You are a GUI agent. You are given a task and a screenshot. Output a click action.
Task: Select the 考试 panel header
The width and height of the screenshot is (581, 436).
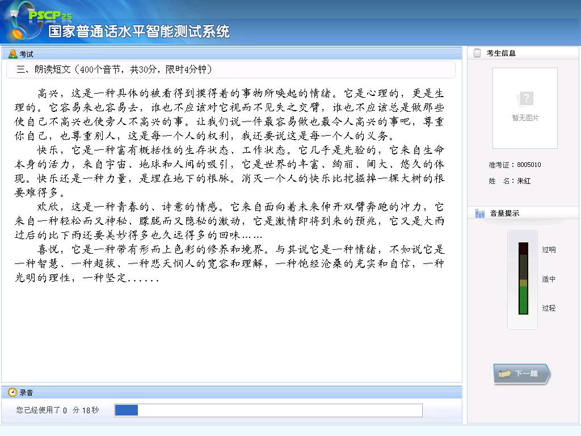[x=231, y=54]
